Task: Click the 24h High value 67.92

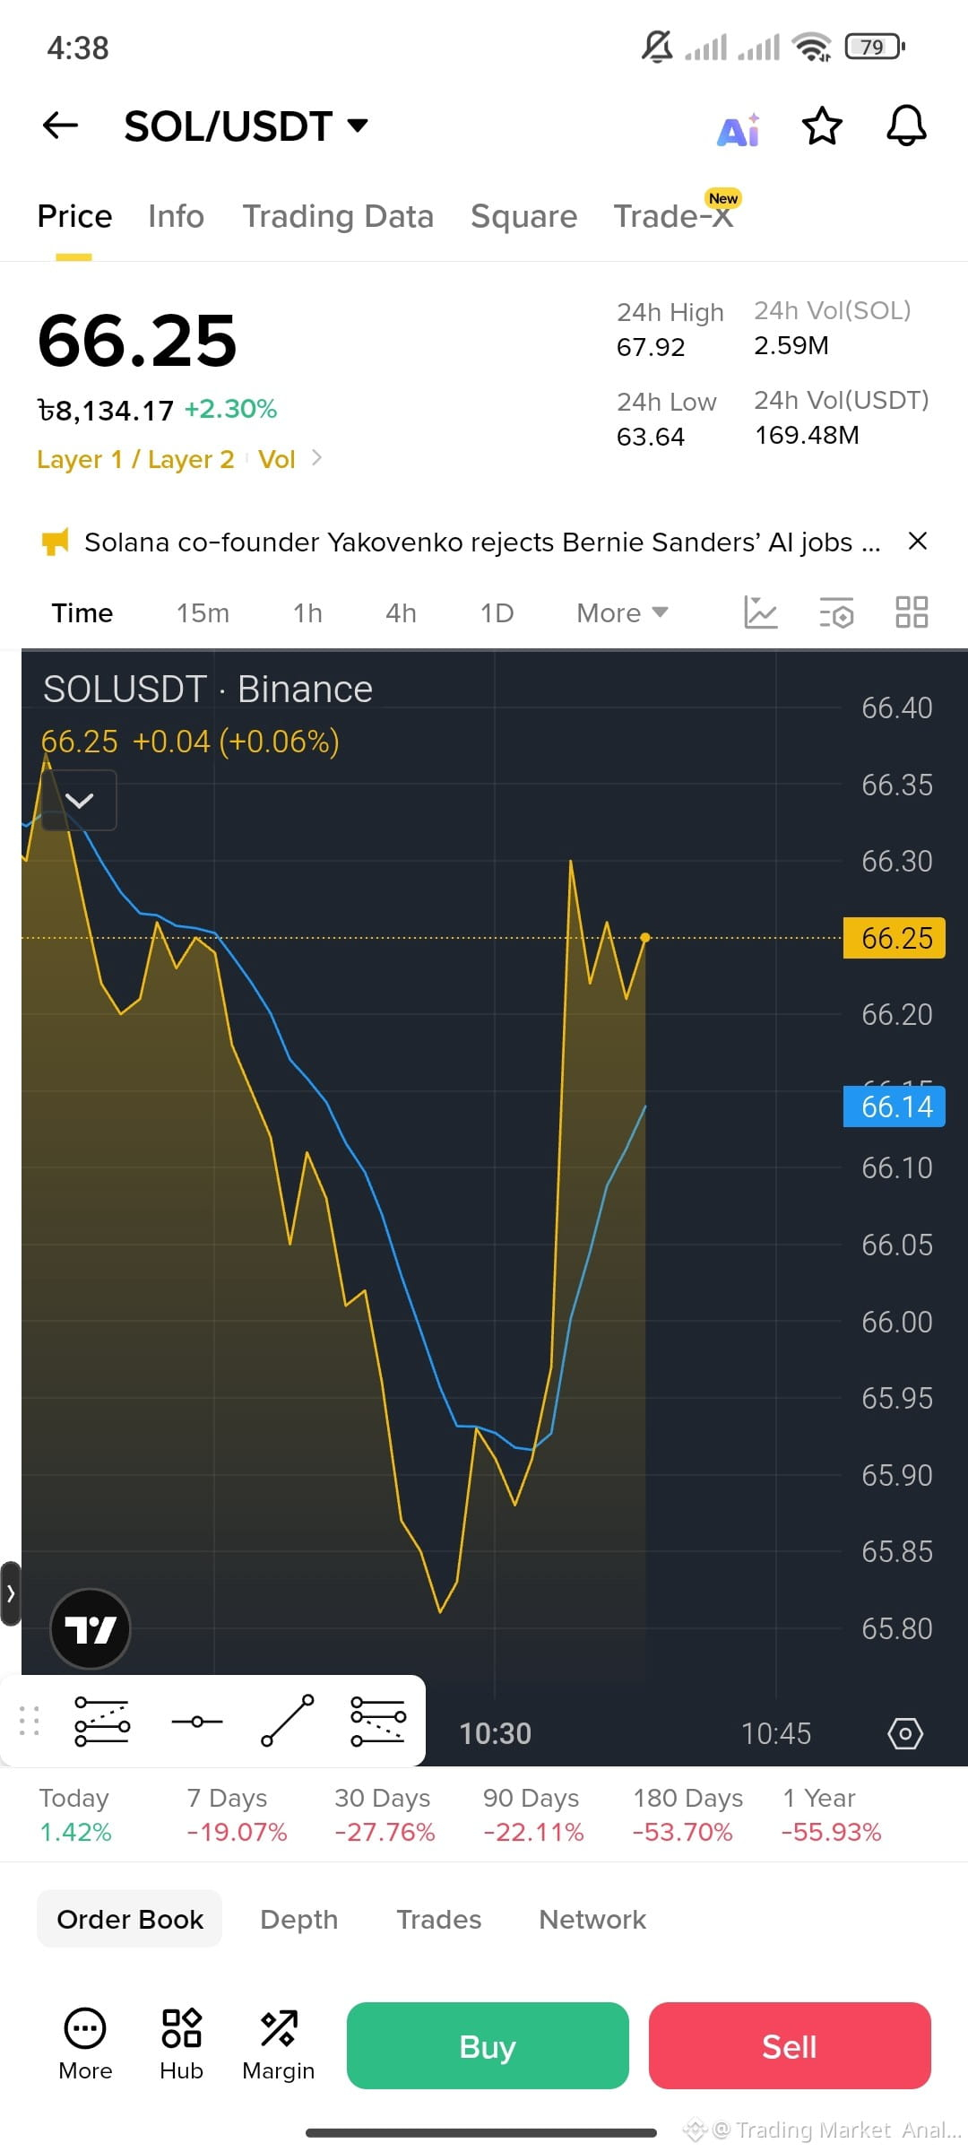Action: pyautogui.click(x=651, y=347)
